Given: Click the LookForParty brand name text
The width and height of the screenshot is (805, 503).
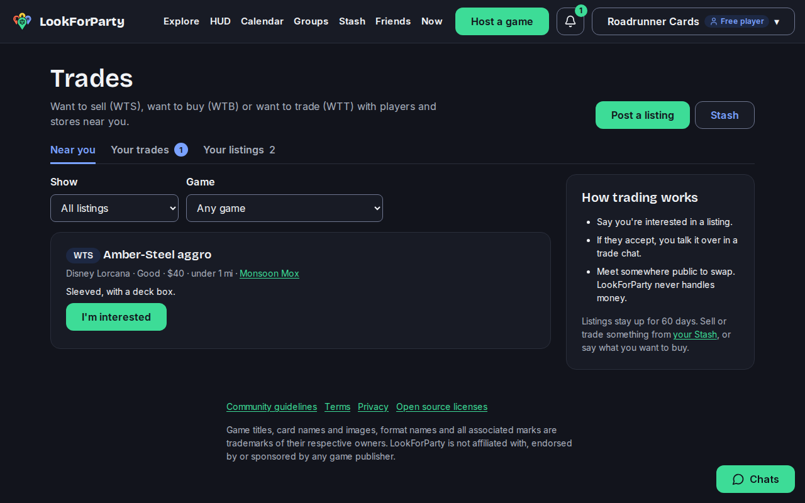Looking at the screenshot, I should tap(82, 21).
